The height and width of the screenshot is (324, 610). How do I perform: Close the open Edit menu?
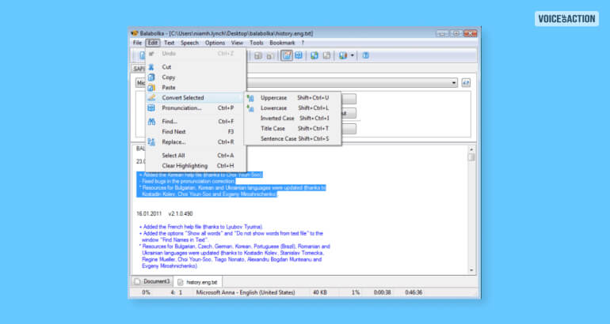point(153,43)
